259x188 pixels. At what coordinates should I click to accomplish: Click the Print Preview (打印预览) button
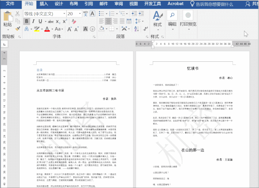(188, 20)
